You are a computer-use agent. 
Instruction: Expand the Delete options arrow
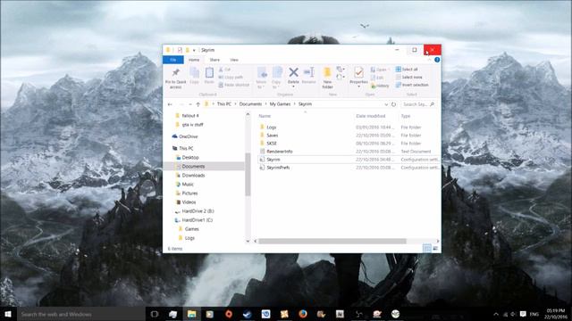click(x=293, y=86)
